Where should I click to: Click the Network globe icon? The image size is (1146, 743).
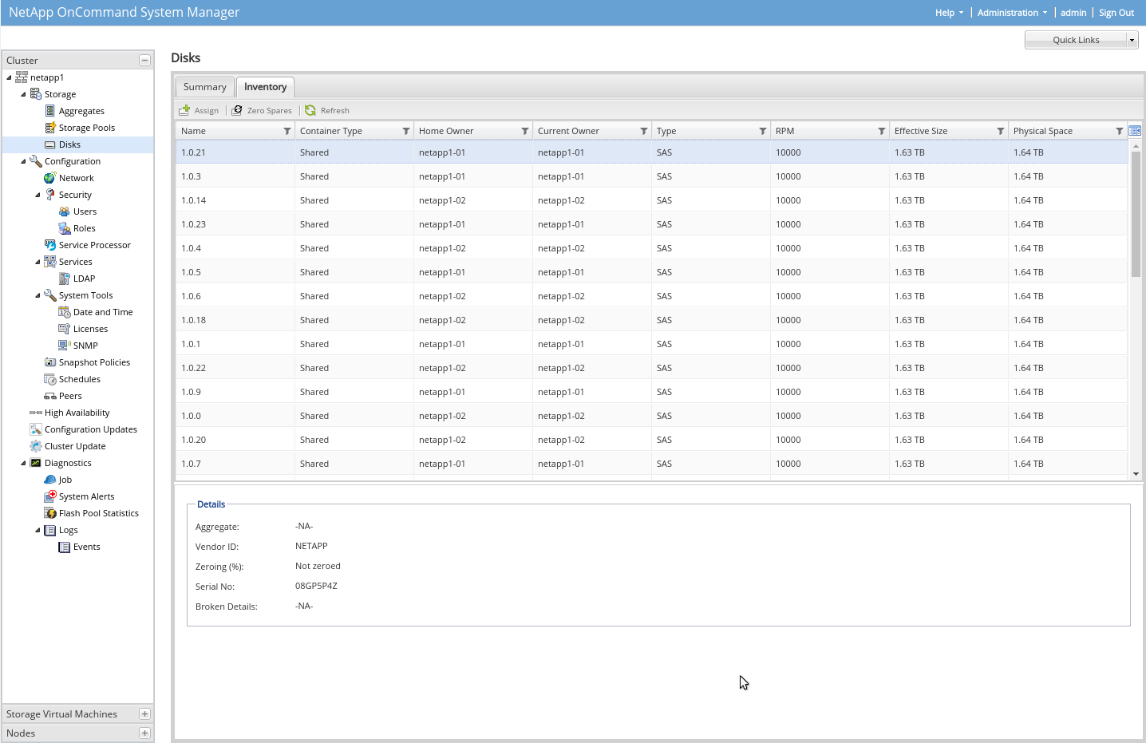point(50,178)
